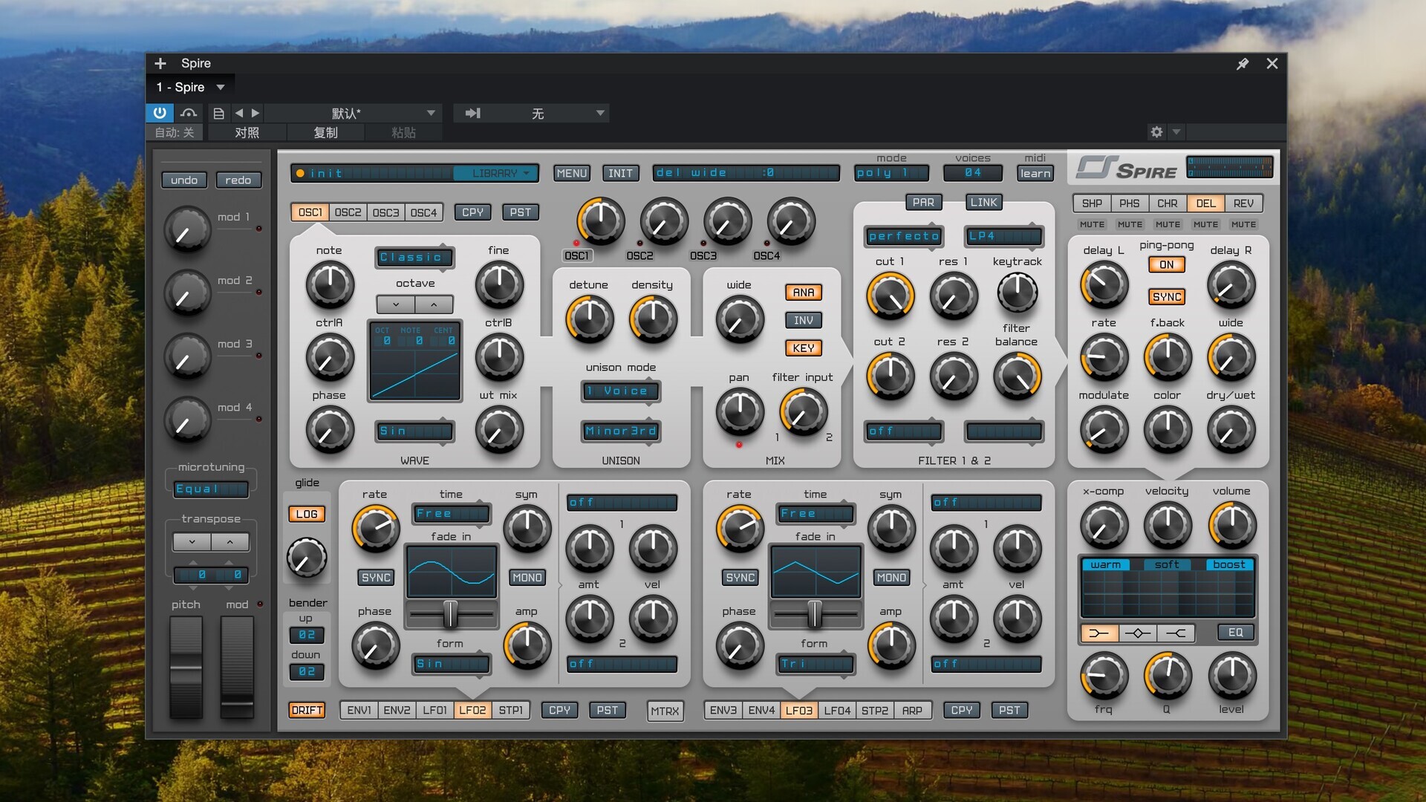
Task: Open the LIBRARY preset dropdown
Action: tap(496, 173)
